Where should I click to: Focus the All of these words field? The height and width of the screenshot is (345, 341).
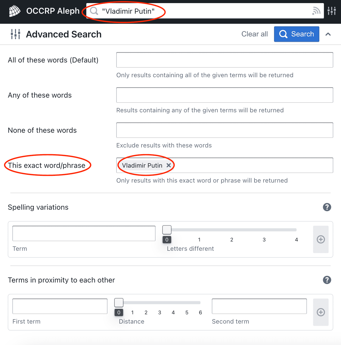[x=225, y=60]
